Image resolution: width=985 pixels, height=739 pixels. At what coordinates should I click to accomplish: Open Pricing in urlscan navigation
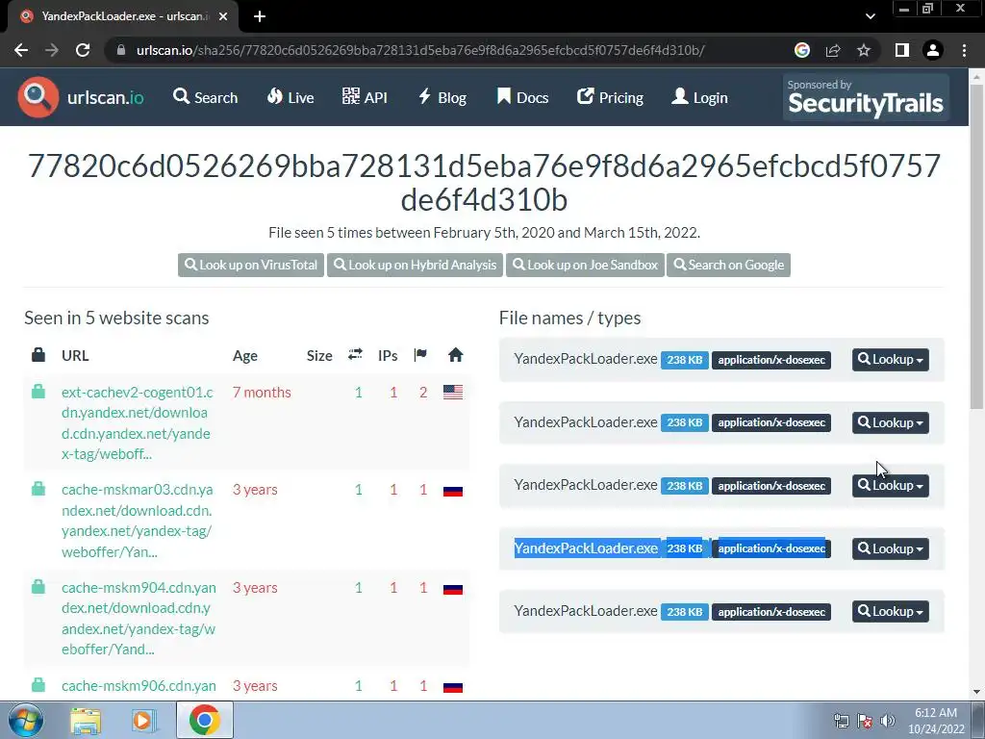click(x=610, y=97)
